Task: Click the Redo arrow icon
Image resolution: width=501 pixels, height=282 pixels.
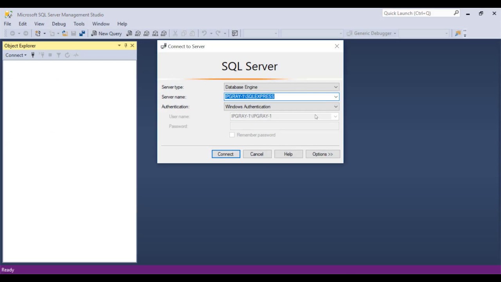Action: (218, 33)
